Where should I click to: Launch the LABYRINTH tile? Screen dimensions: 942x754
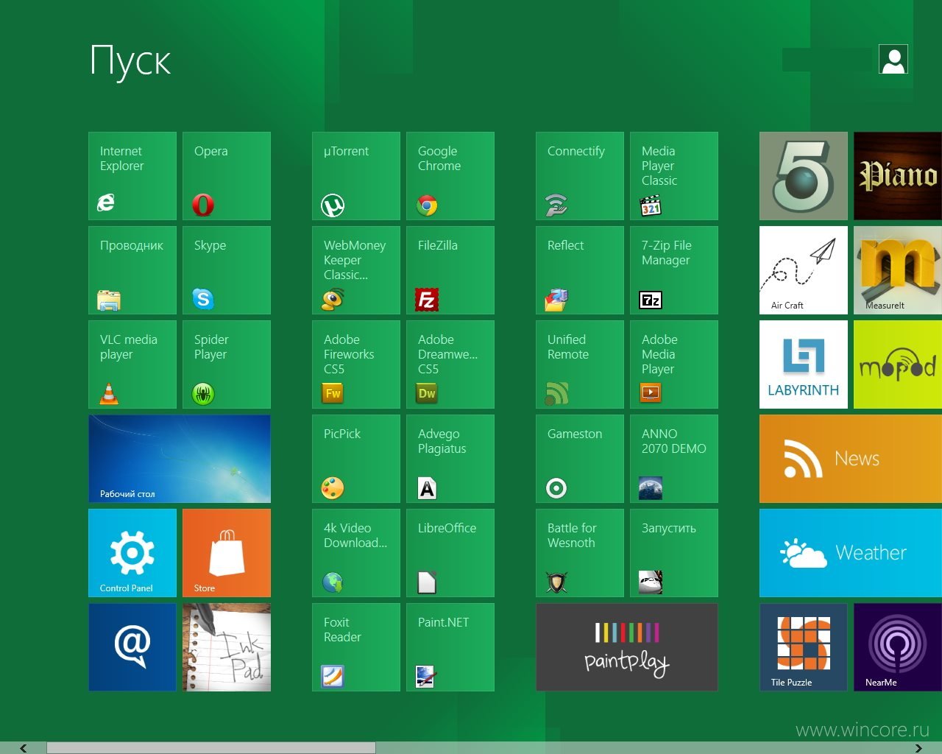pos(804,364)
